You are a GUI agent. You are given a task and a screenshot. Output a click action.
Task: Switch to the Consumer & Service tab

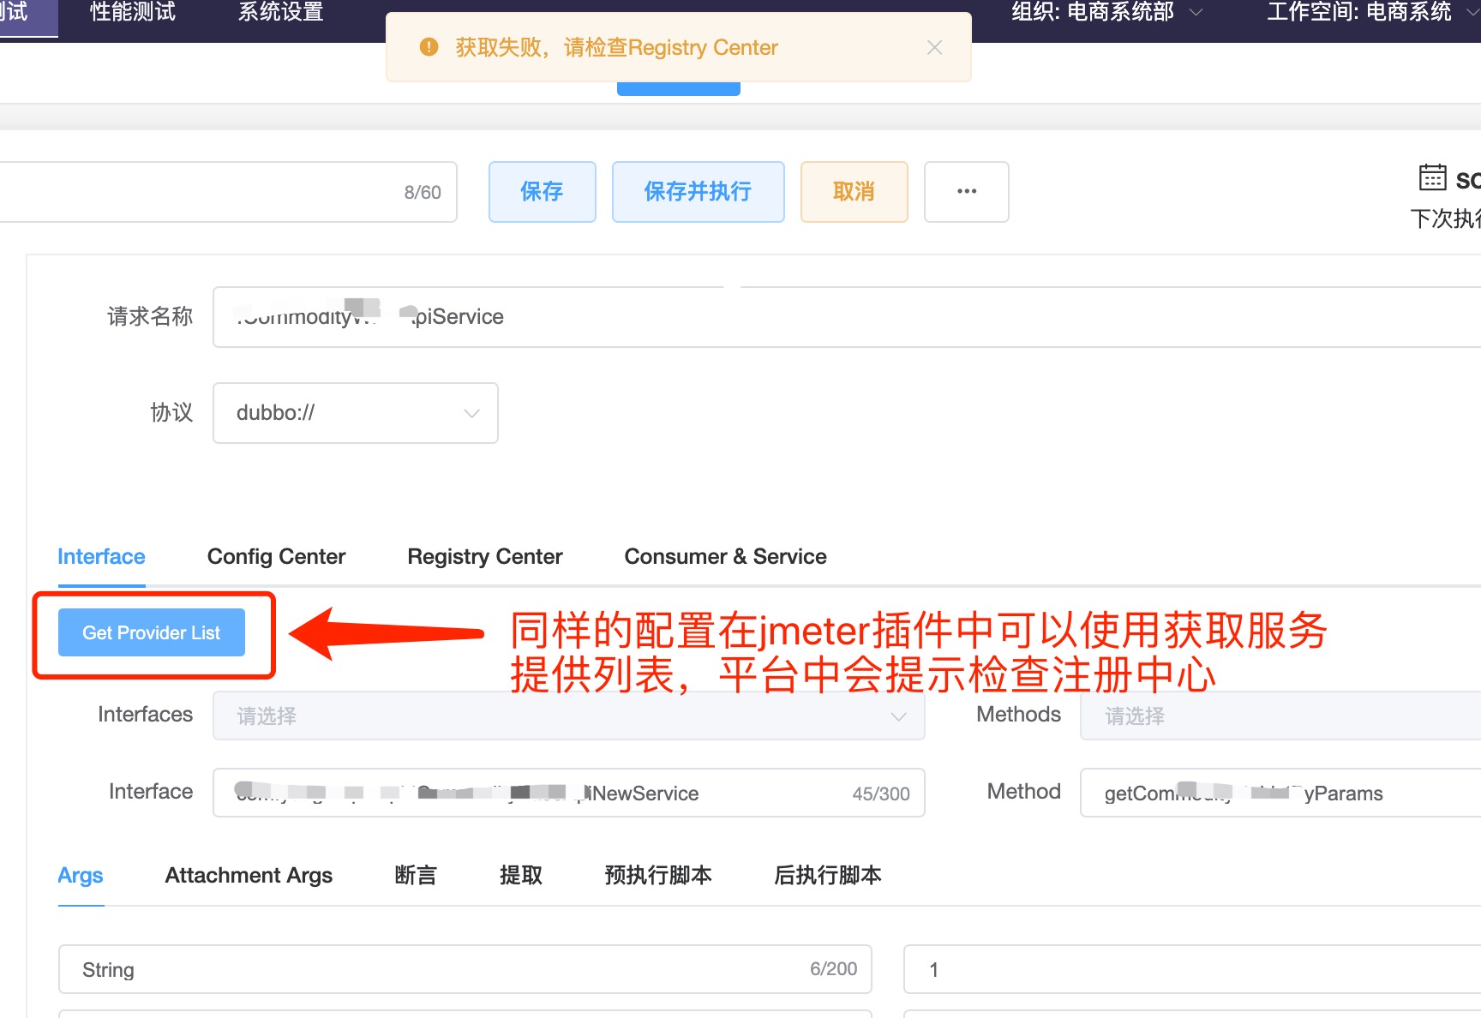point(725,556)
